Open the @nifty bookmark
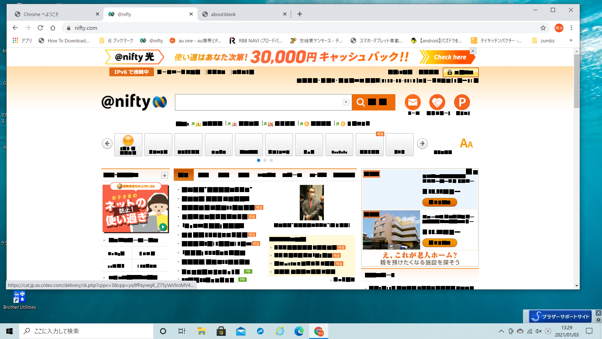The image size is (602, 339). [152, 40]
